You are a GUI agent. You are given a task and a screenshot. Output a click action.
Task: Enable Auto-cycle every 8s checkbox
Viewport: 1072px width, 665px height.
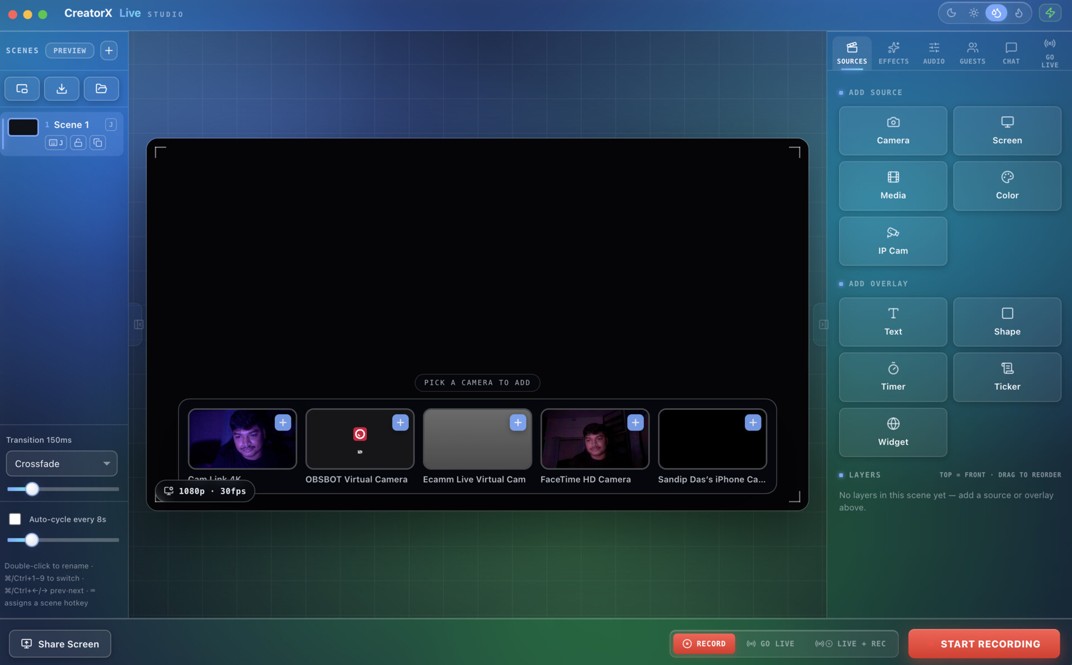(x=15, y=519)
